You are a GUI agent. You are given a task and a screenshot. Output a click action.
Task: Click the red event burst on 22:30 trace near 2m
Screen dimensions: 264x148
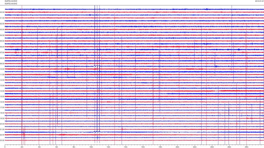pyautogui.click(x=24, y=134)
